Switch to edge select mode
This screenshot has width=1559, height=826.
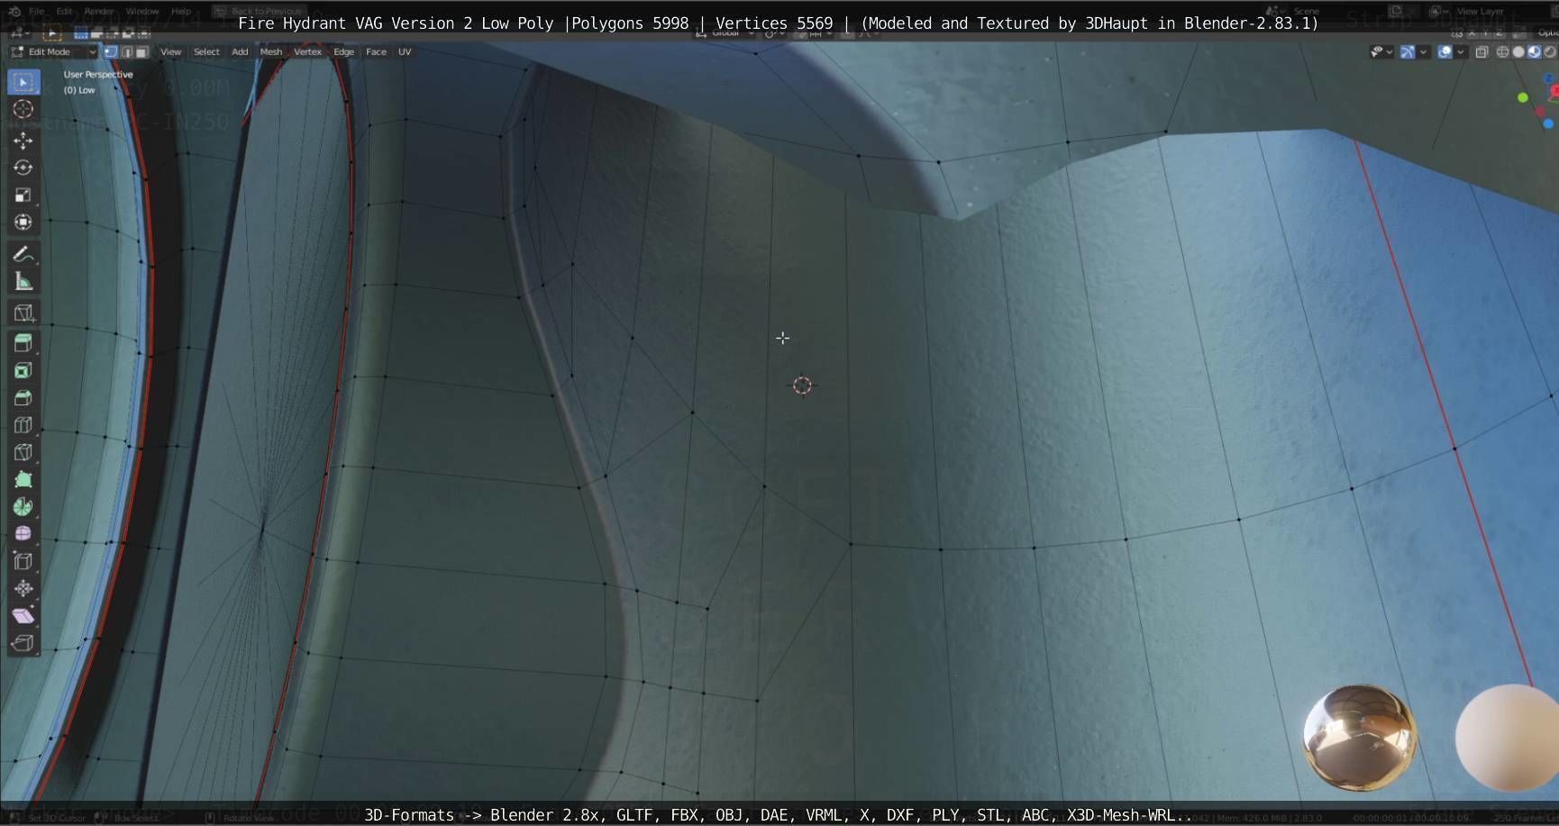tap(126, 52)
